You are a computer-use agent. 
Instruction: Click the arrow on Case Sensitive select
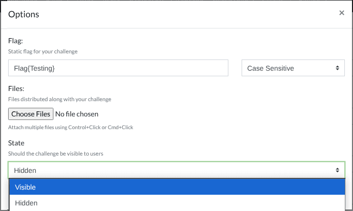click(337, 68)
